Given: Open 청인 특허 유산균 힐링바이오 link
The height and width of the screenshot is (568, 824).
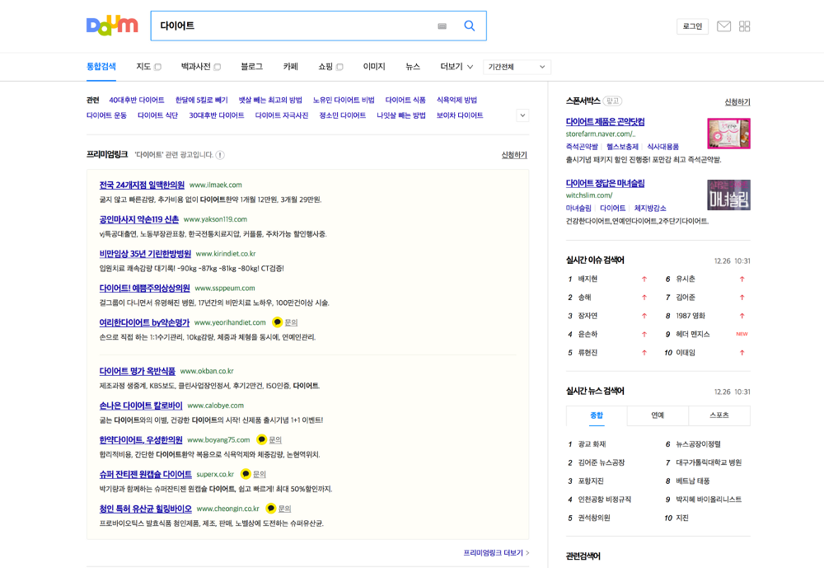Looking at the screenshot, I should pyautogui.click(x=146, y=509).
